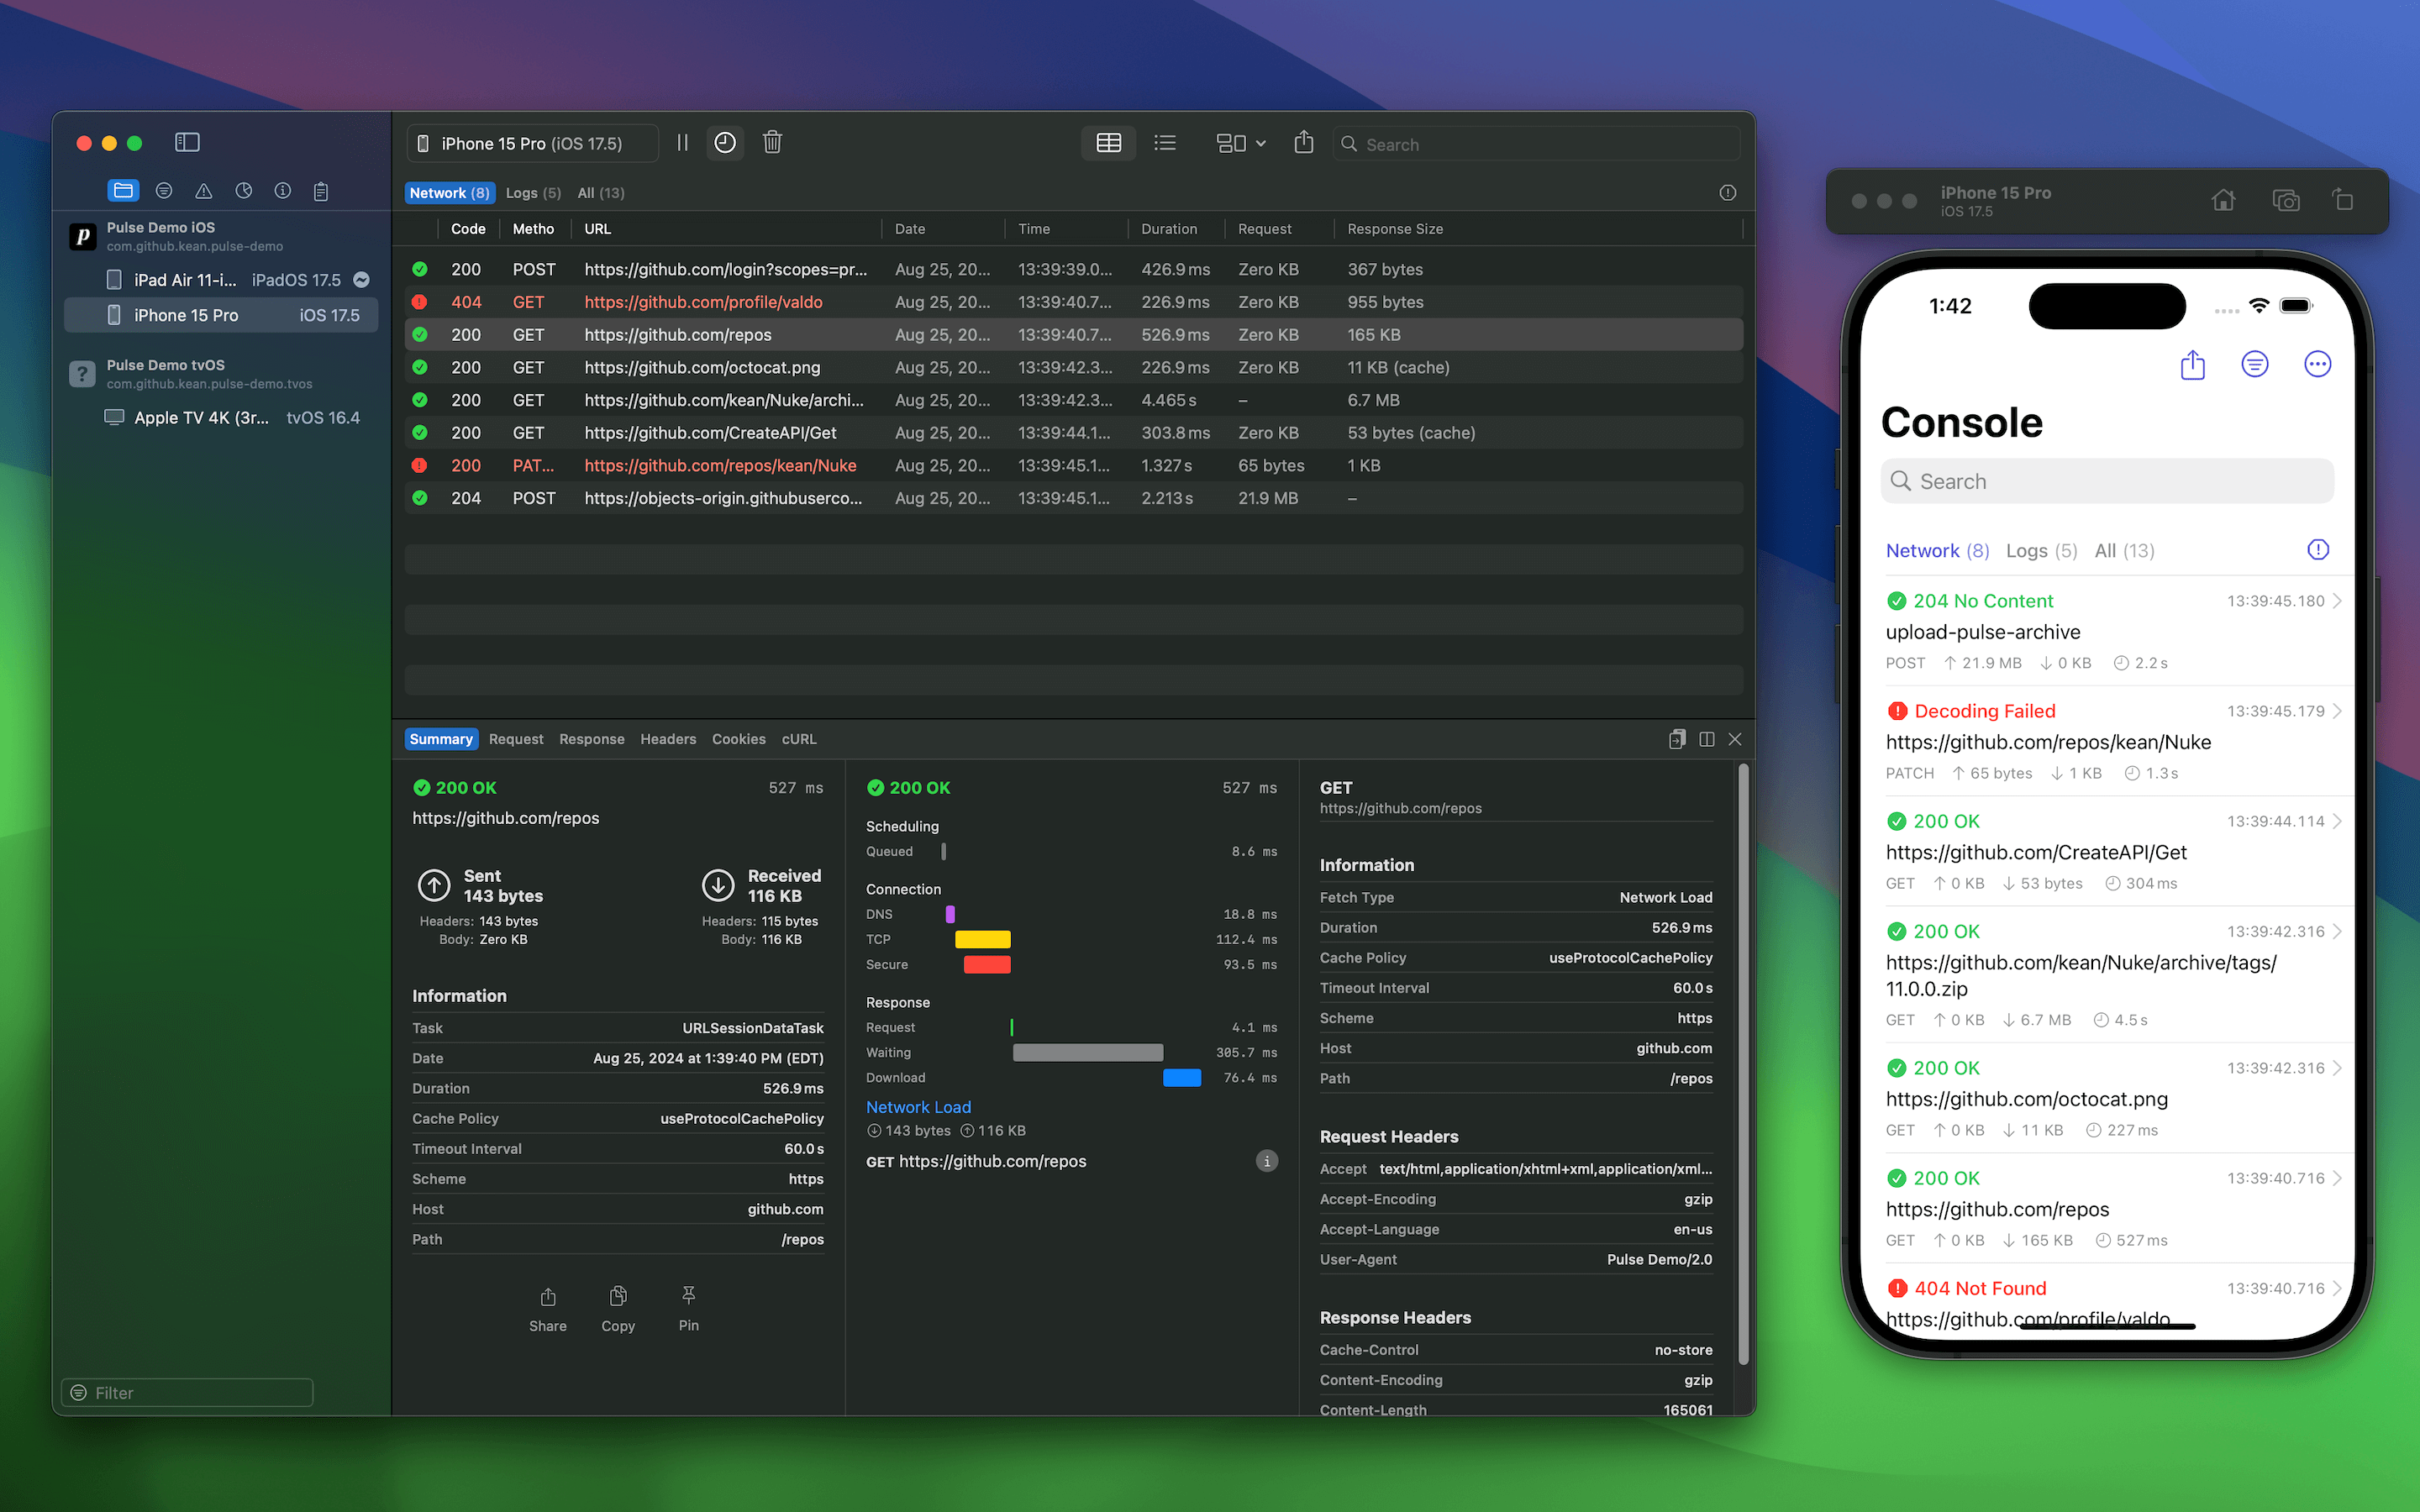Switch to the Logs tab
The width and height of the screenshot is (2420, 1512).
pos(533,192)
